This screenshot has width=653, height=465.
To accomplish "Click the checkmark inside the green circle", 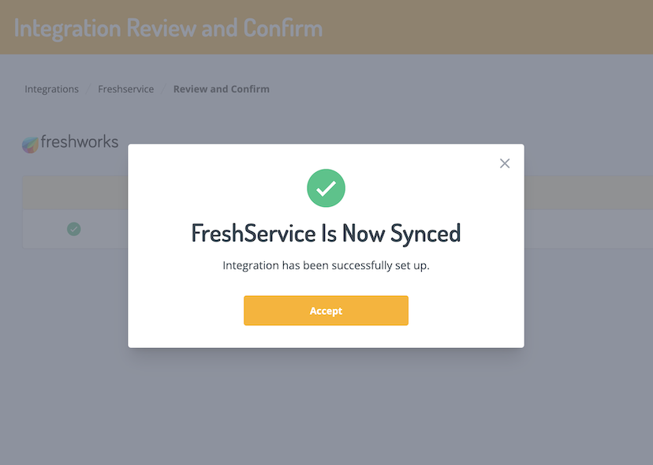I will pos(326,188).
